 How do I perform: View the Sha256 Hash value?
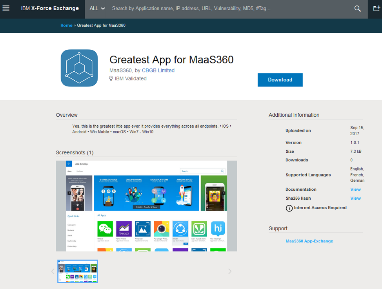point(355,198)
